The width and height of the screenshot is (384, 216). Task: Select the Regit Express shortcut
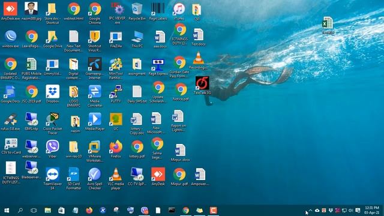(158, 67)
